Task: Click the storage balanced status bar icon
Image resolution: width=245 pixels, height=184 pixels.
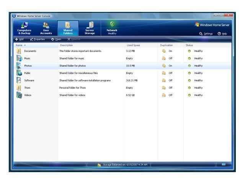Action: coord(99,165)
